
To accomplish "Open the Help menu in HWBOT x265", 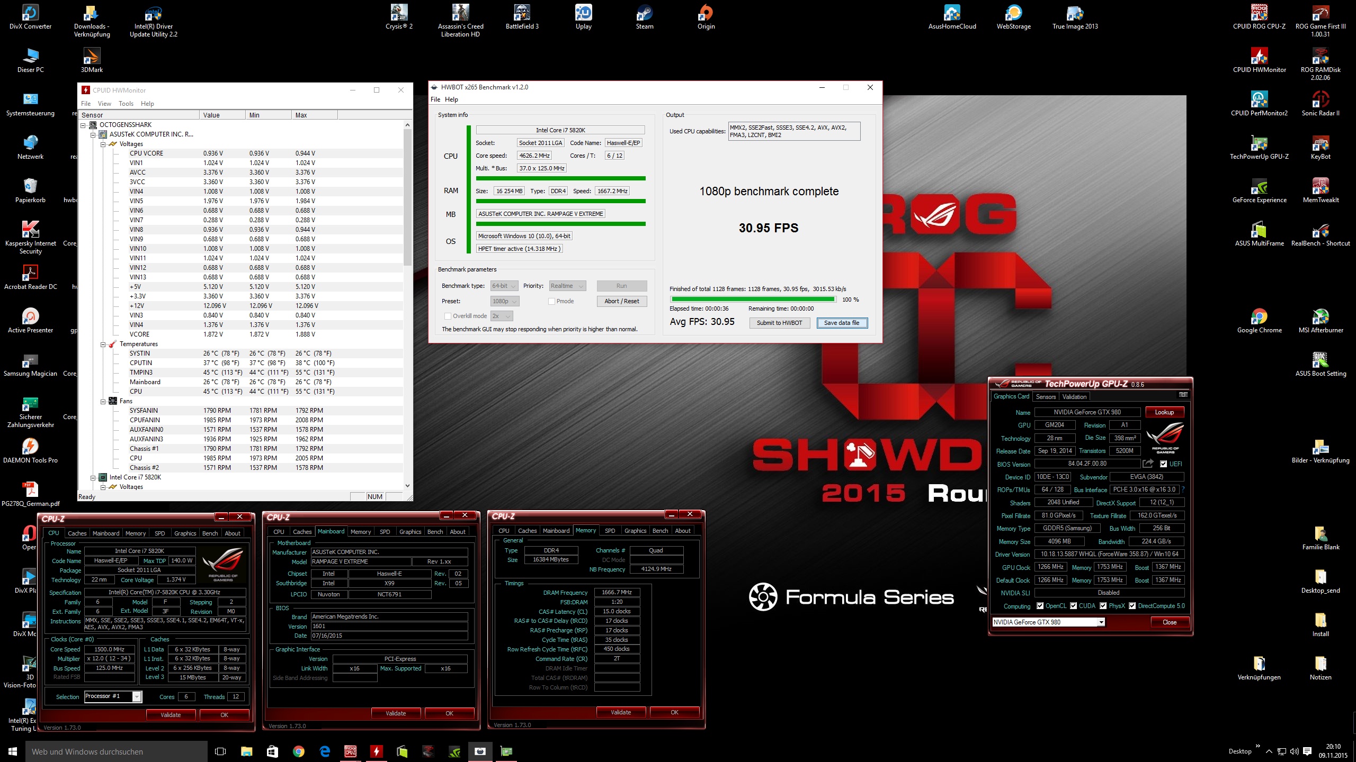I will [x=451, y=99].
